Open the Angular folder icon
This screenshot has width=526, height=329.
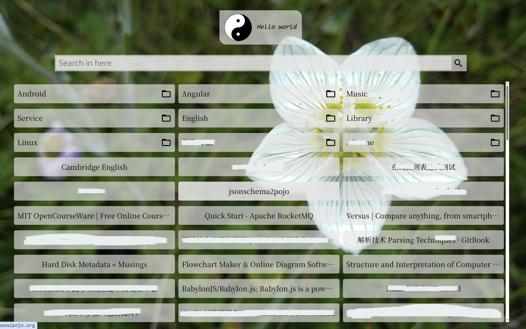click(x=330, y=94)
